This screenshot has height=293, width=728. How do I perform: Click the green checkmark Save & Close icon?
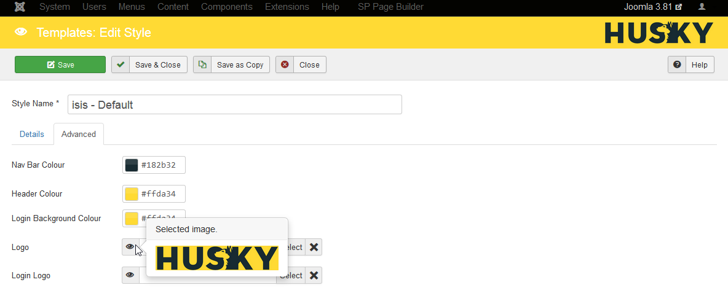click(x=121, y=64)
